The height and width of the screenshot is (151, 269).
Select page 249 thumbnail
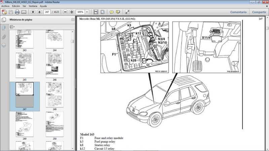25,124
